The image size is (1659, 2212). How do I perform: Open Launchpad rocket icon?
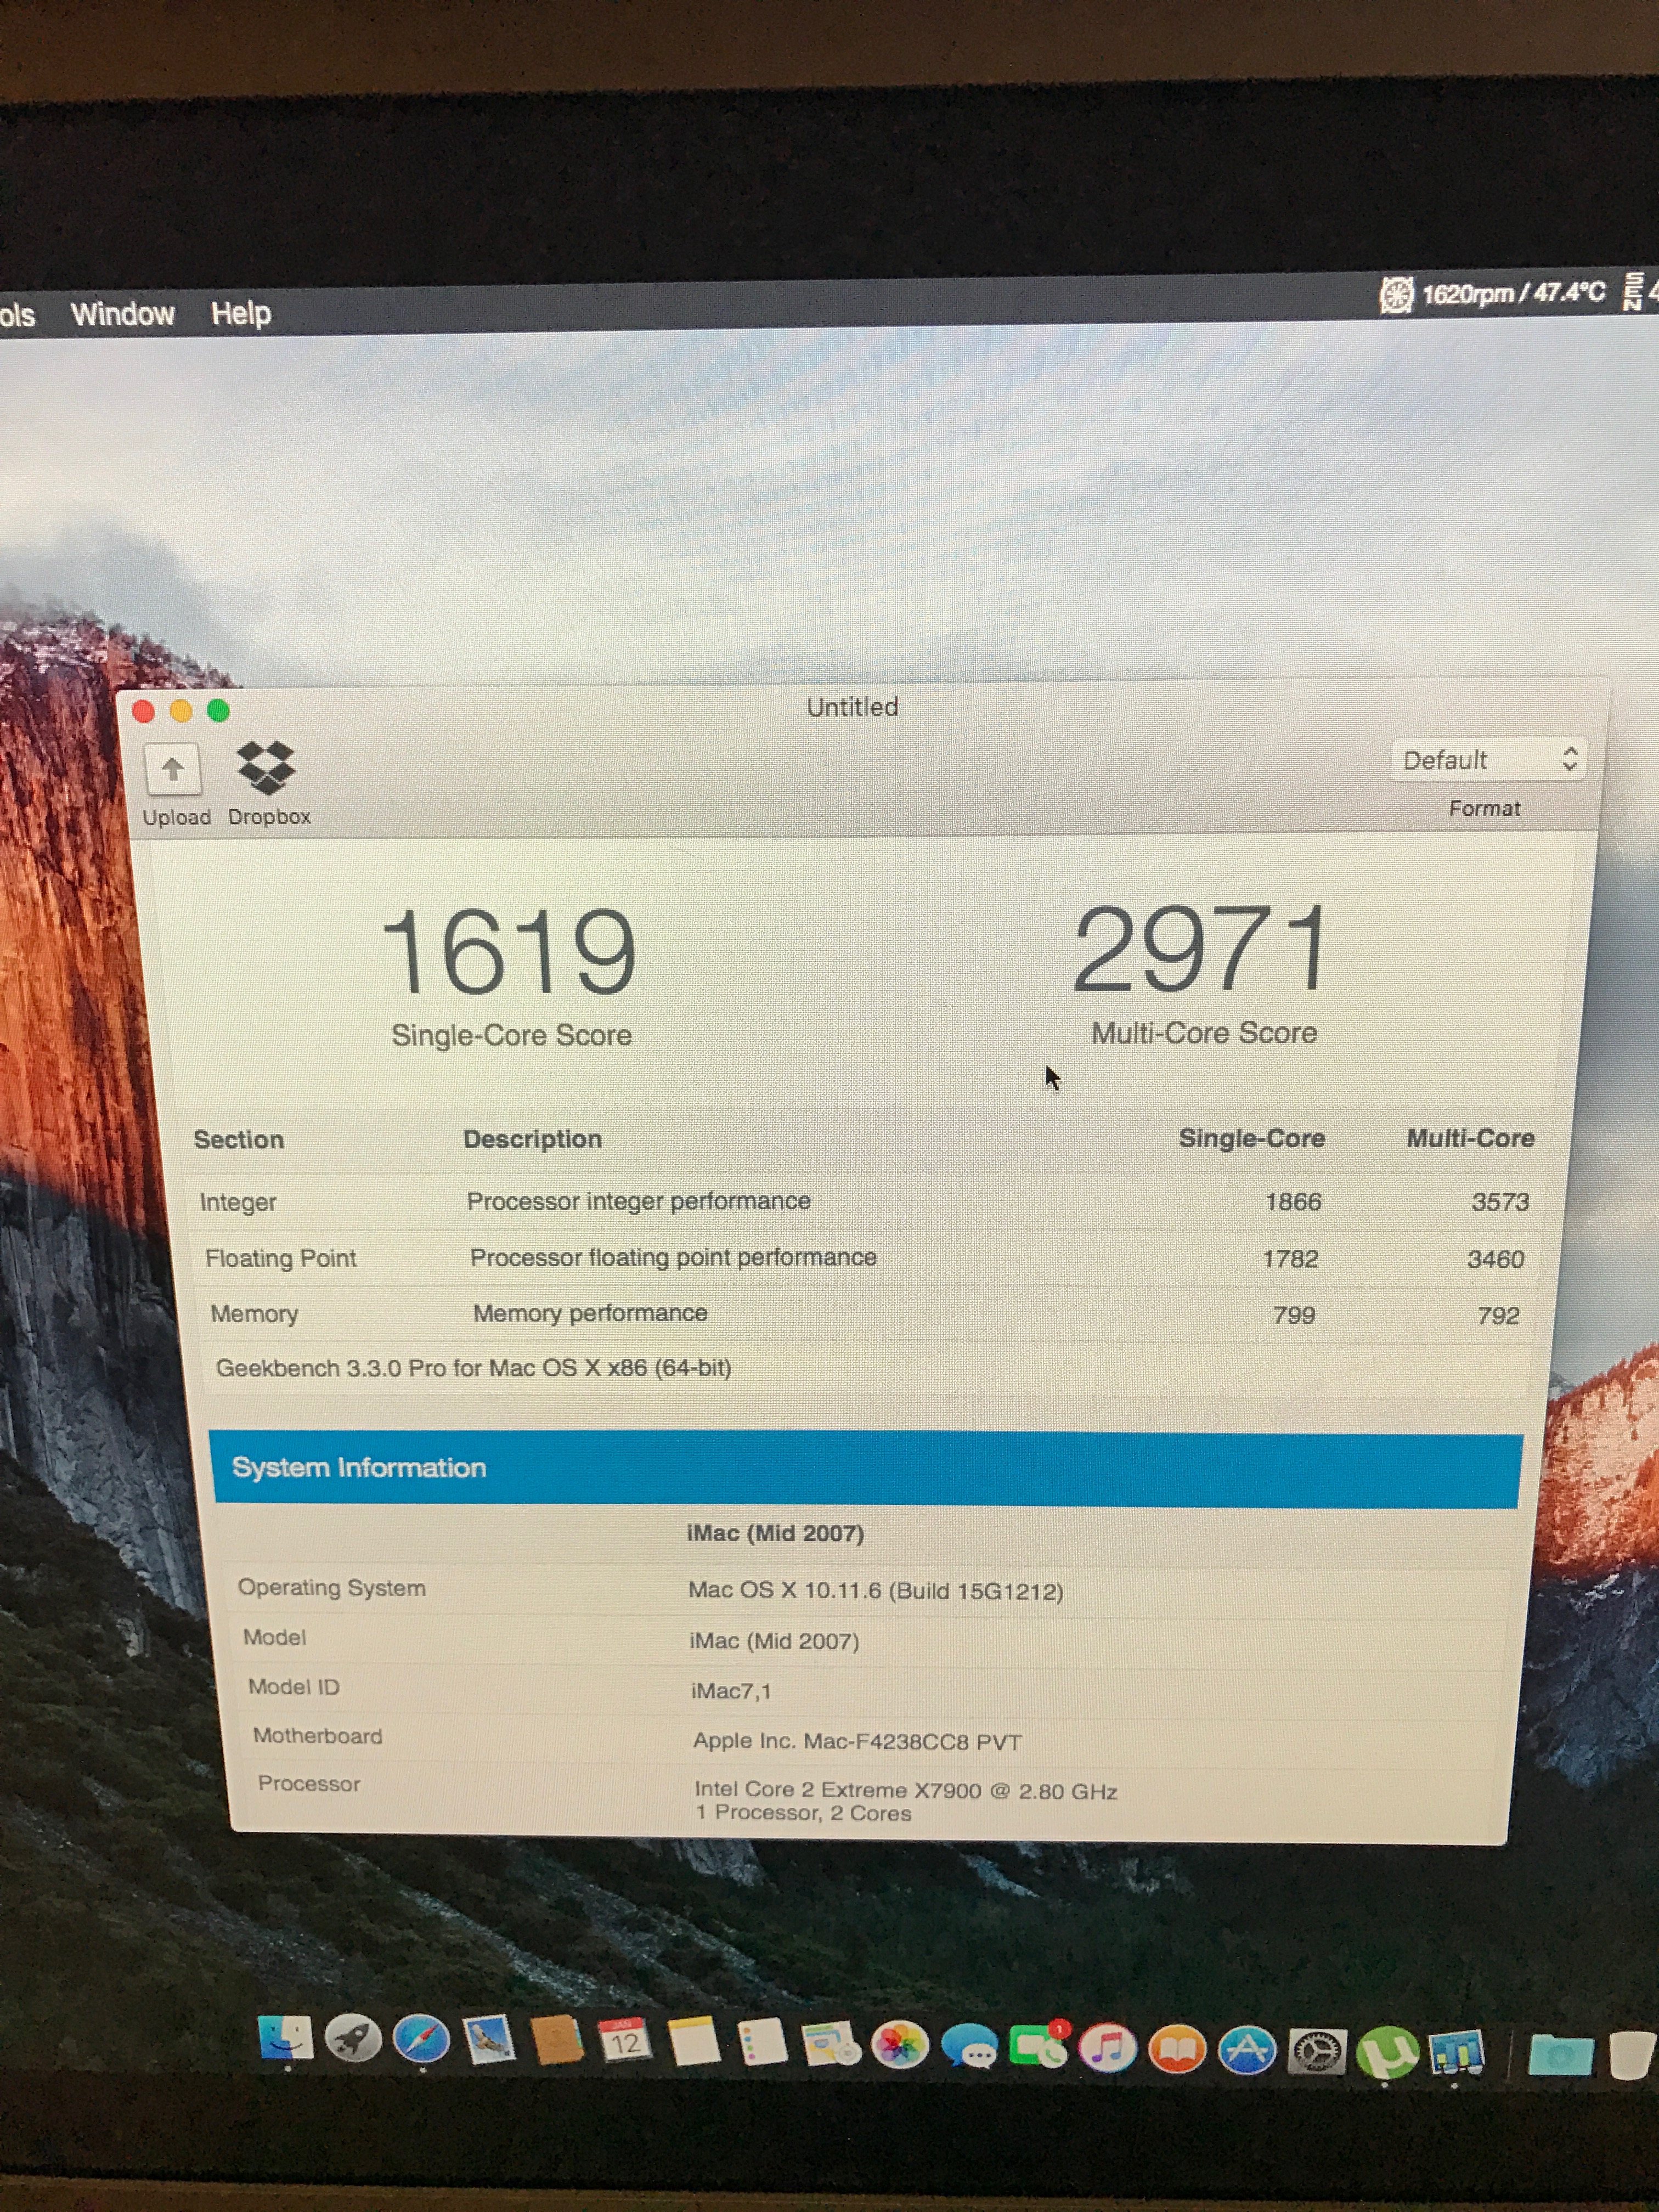tap(353, 2040)
